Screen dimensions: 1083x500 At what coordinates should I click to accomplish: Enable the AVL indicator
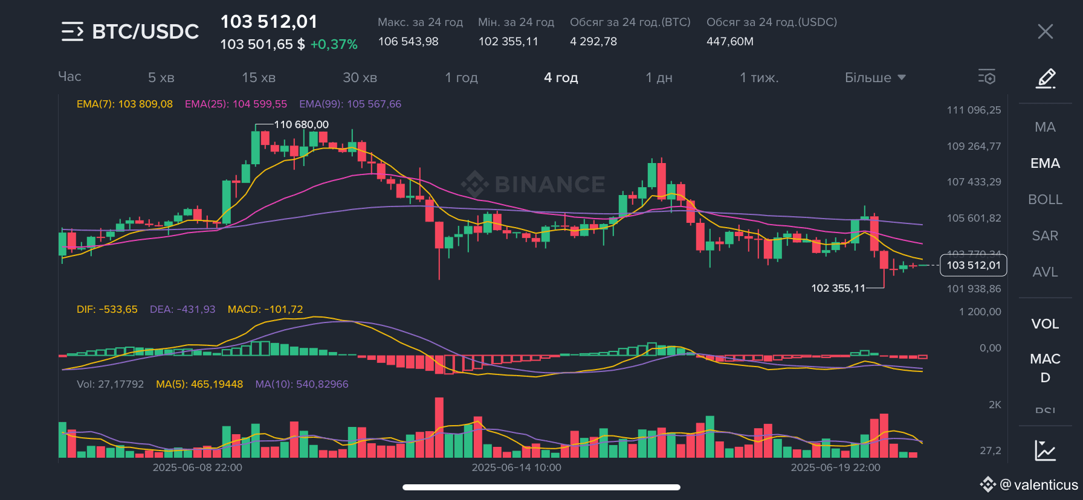(1045, 272)
